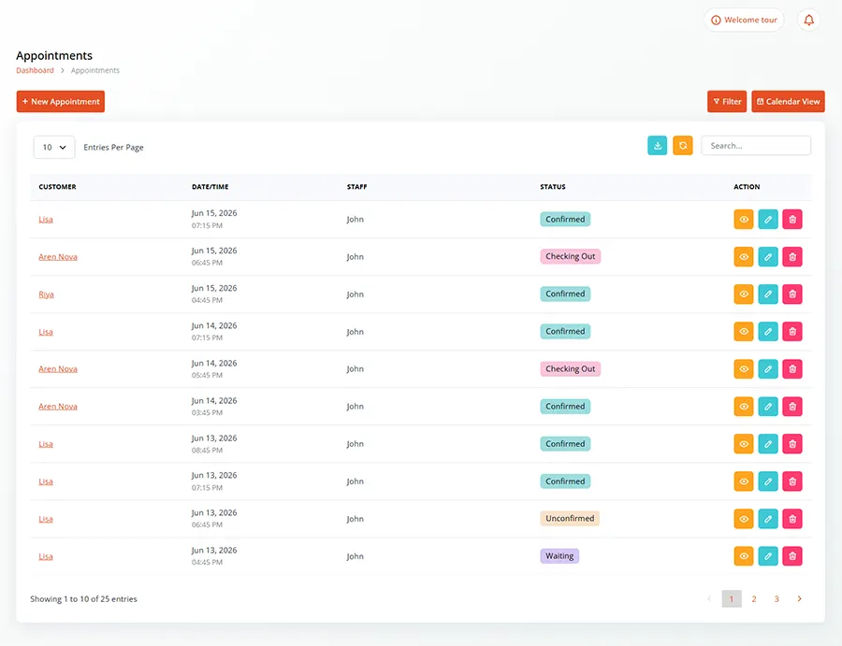Click the Search input field
Viewport: 842px width, 646px height.
(756, 146)
